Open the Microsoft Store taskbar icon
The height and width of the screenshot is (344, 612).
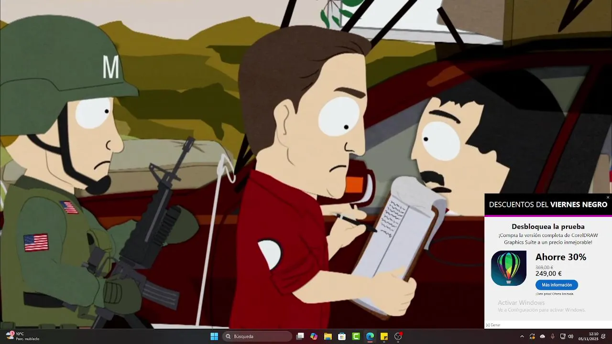pos(342,336)
